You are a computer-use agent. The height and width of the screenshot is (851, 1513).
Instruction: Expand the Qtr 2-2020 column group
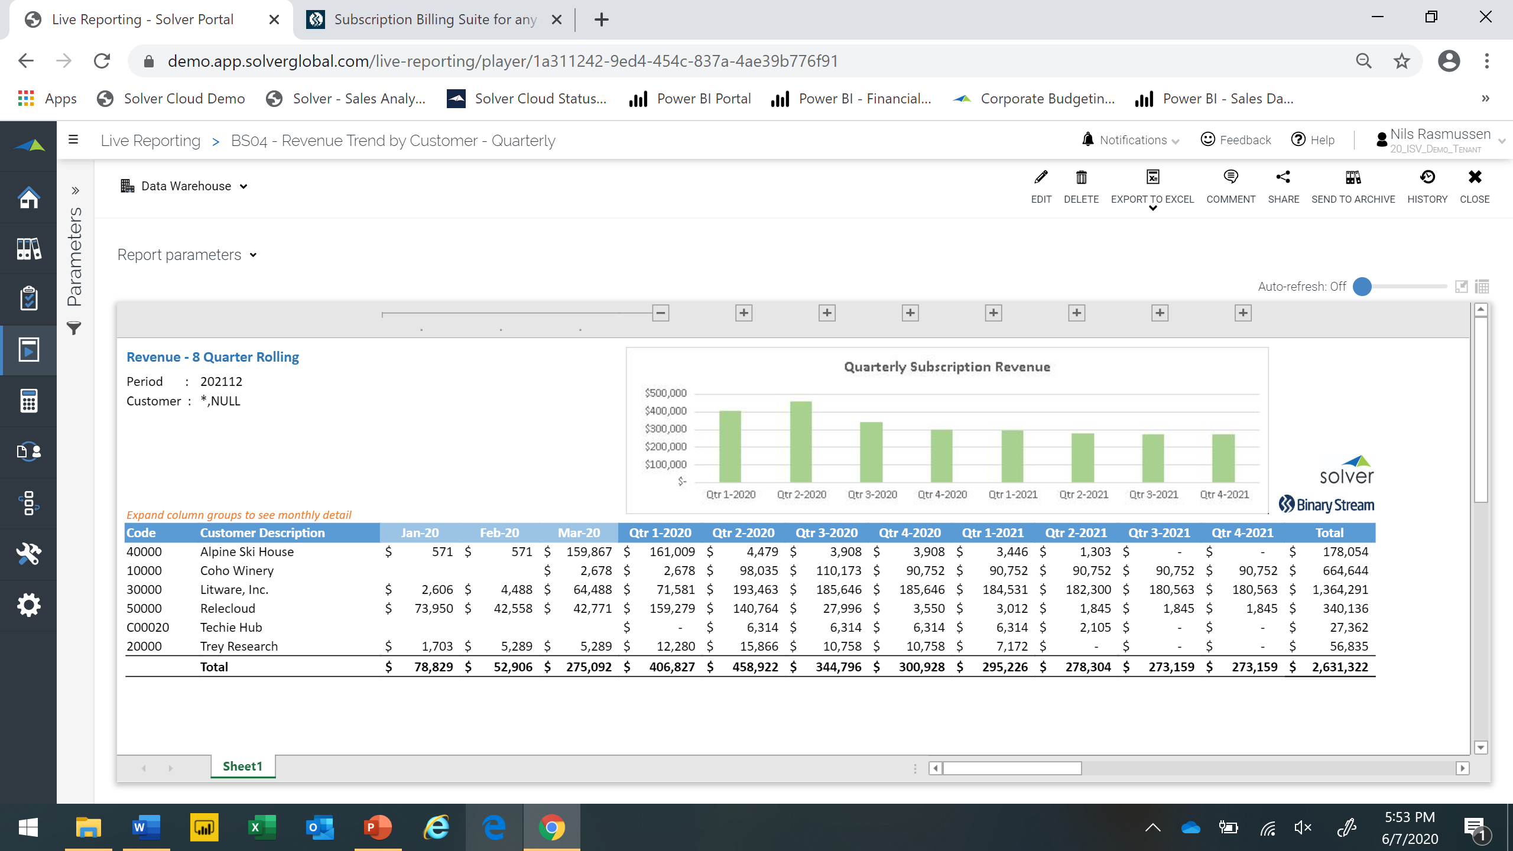coord(743,313)
